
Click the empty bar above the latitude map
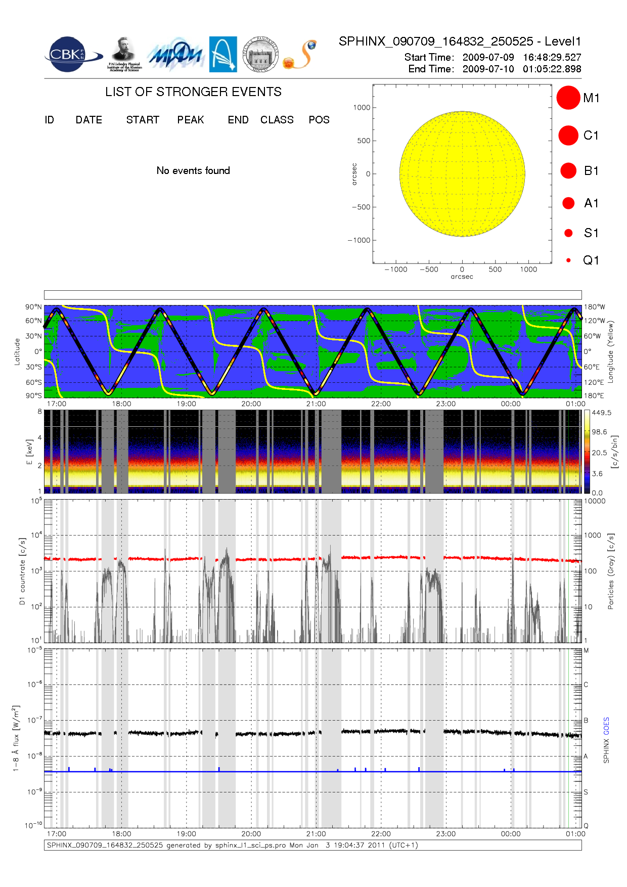(312, 295)
